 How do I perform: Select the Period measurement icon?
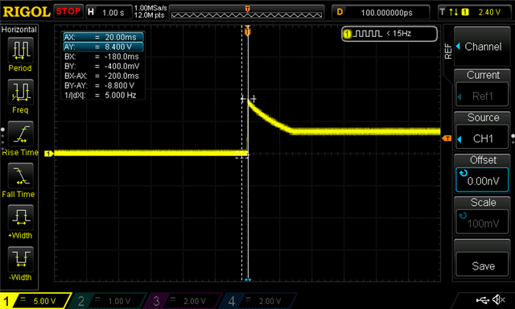[20, 50]
